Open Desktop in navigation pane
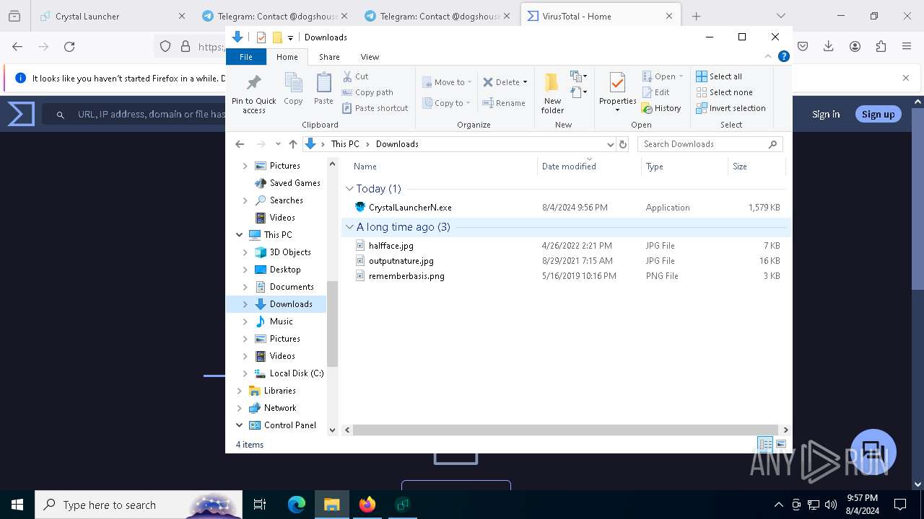The height and width of the screenshot is (519, 924). [285, 270]
